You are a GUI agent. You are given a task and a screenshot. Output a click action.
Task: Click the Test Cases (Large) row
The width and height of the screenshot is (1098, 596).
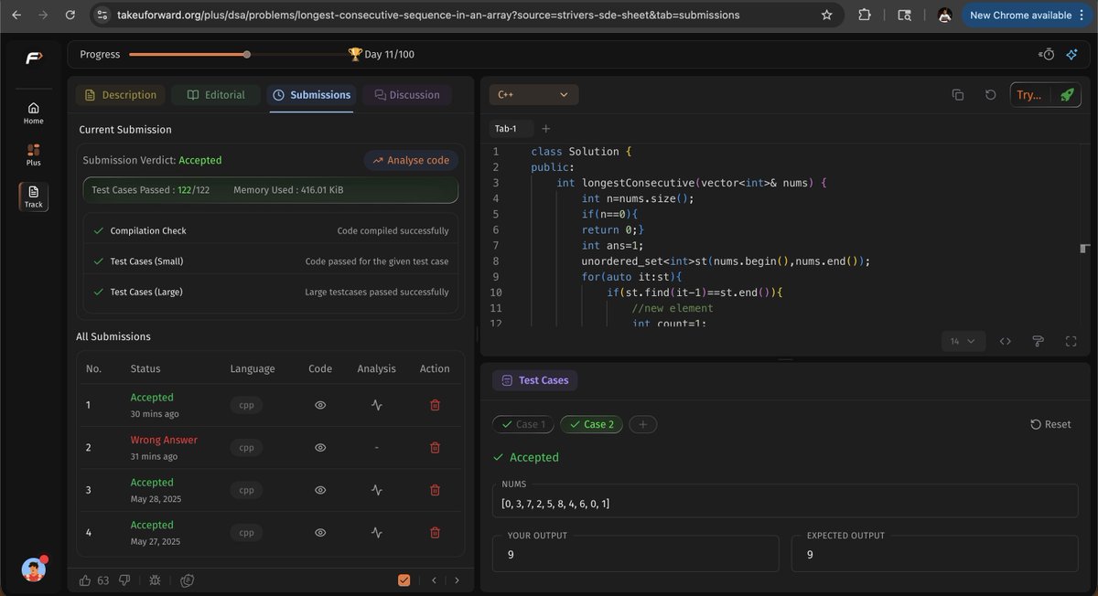(271, 293)
